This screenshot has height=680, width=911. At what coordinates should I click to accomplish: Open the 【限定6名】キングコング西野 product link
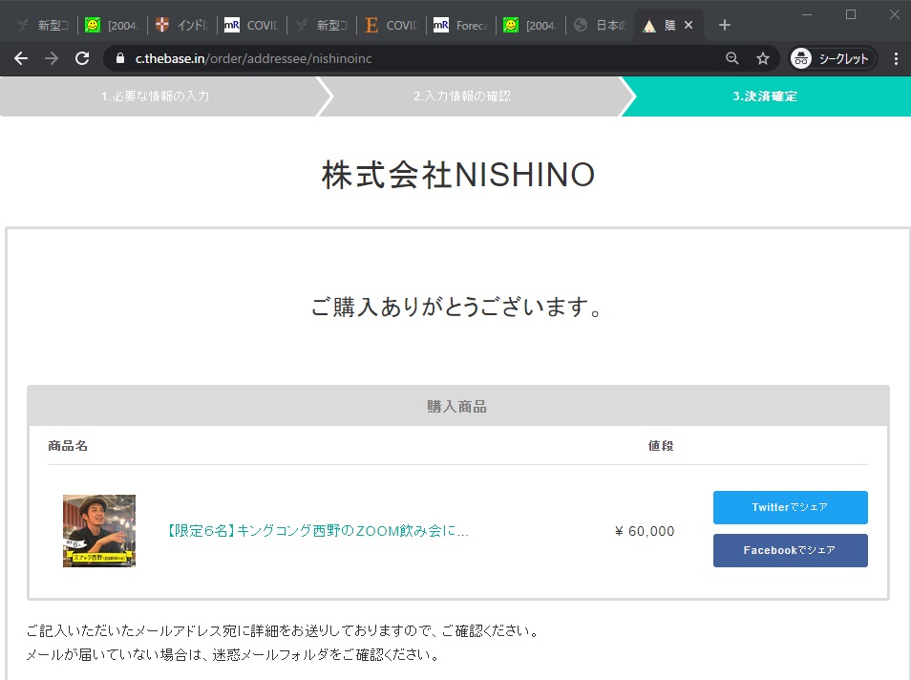[x=317, y=531]
